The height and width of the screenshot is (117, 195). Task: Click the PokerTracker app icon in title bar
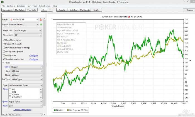(2, 2)
